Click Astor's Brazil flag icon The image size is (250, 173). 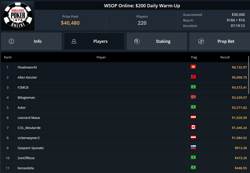pyautogui.click(x=193, y=107)
